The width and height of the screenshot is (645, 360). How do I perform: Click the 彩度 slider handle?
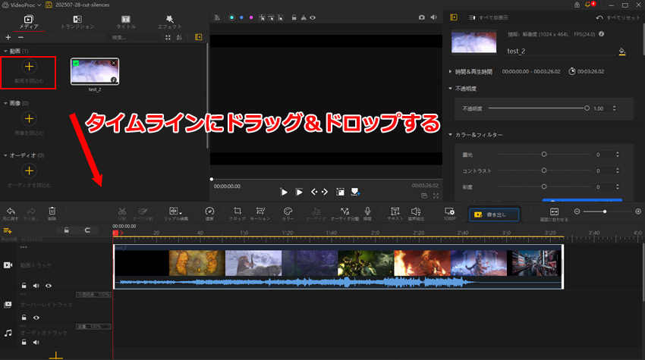coord(544,186)
